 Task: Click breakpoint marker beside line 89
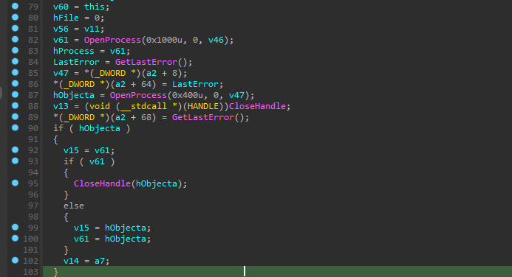(15, 116)
